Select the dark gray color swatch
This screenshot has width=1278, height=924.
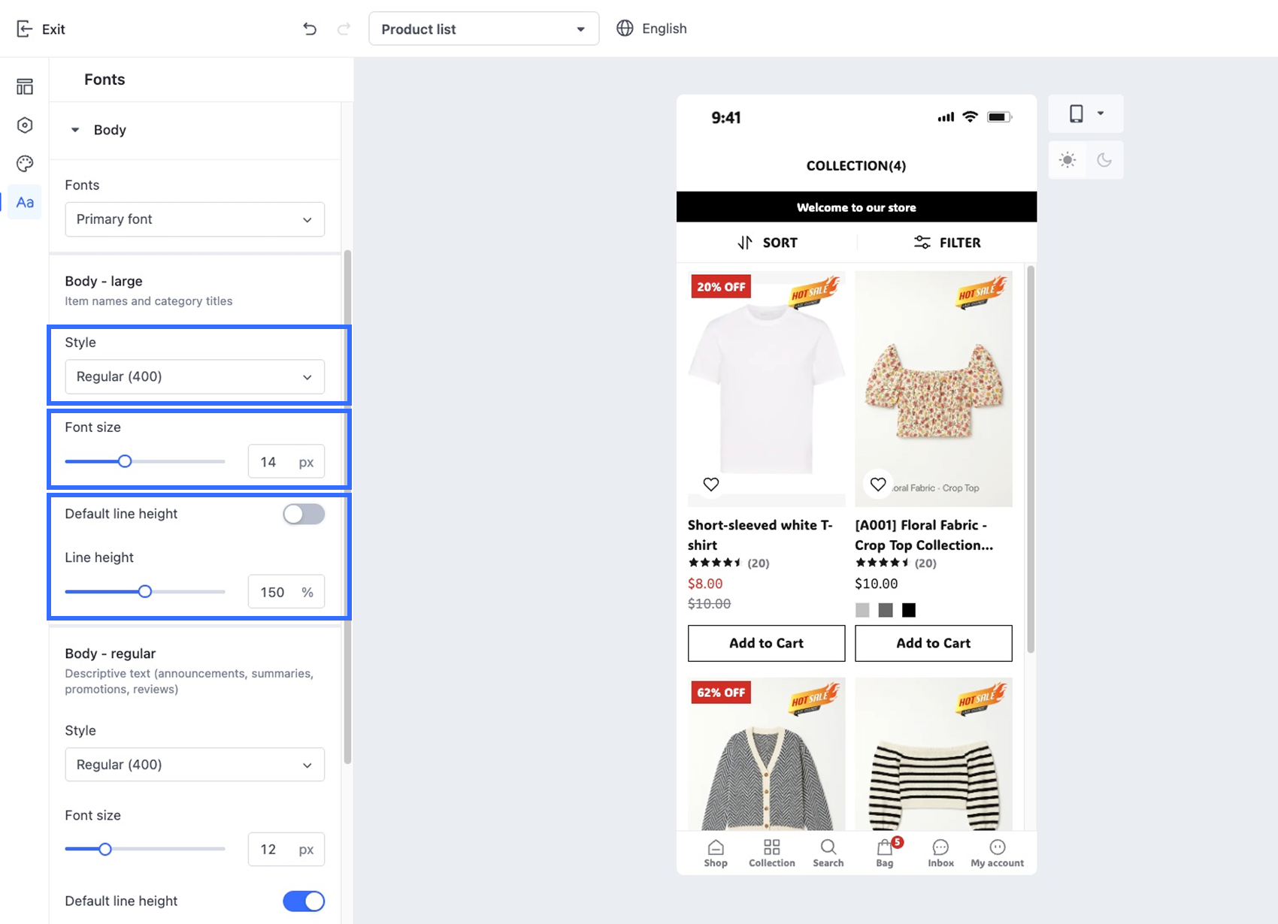pos(886,610)
